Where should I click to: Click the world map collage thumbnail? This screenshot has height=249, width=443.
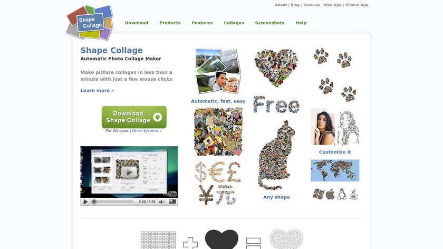[335, 170]
